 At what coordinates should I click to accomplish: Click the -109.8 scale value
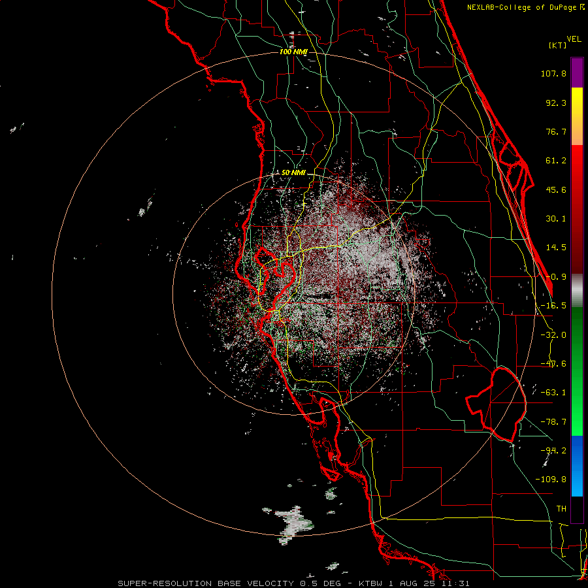coord(551,480)
